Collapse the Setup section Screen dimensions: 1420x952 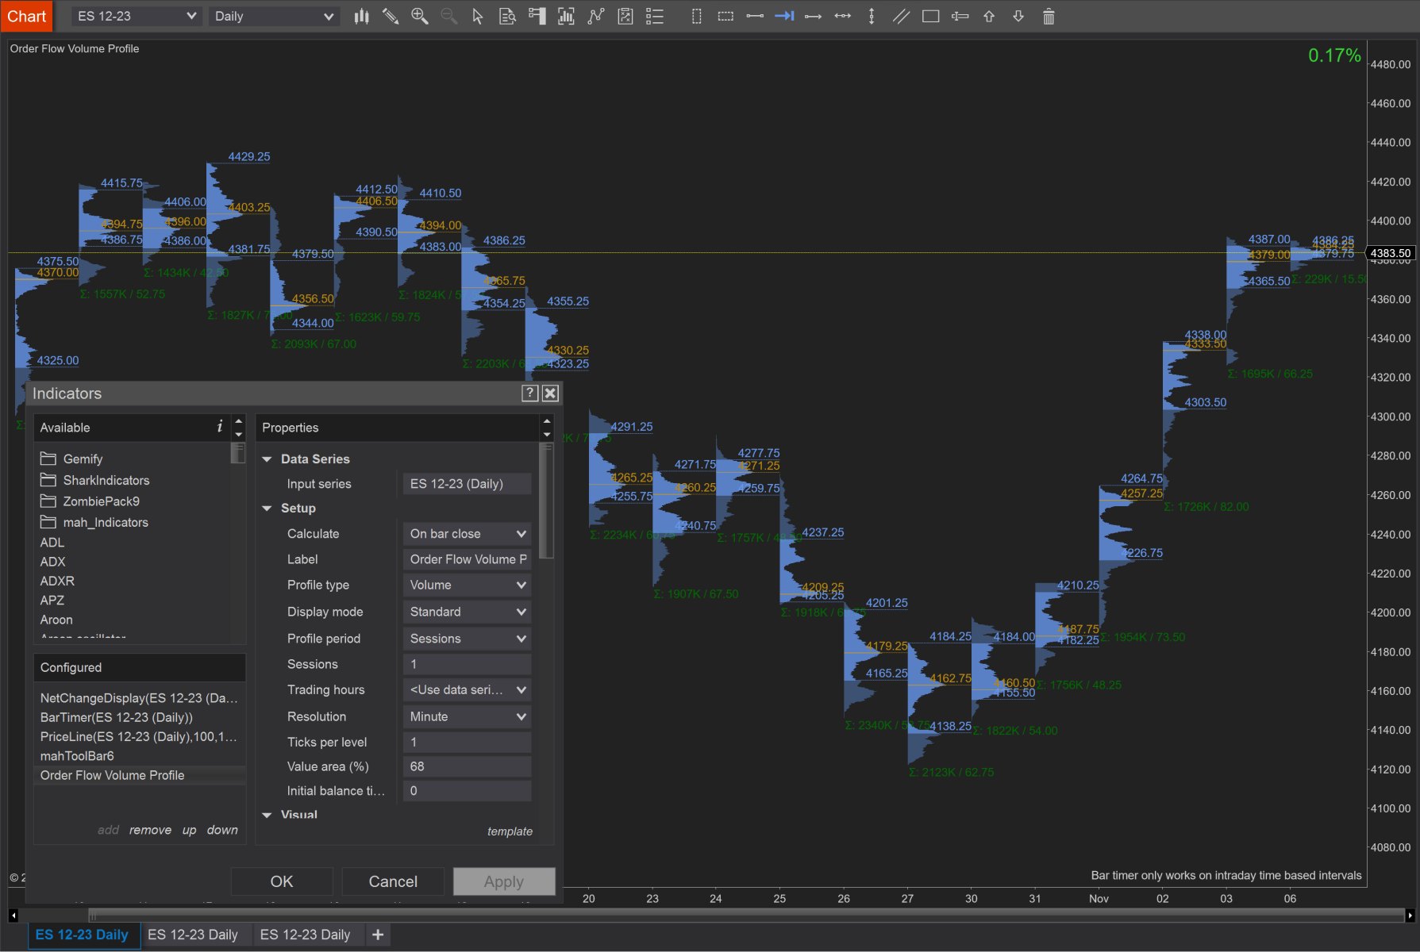[267, 509]
